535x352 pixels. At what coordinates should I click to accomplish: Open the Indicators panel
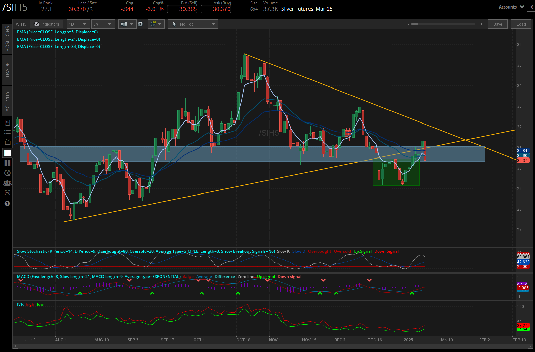46,24
